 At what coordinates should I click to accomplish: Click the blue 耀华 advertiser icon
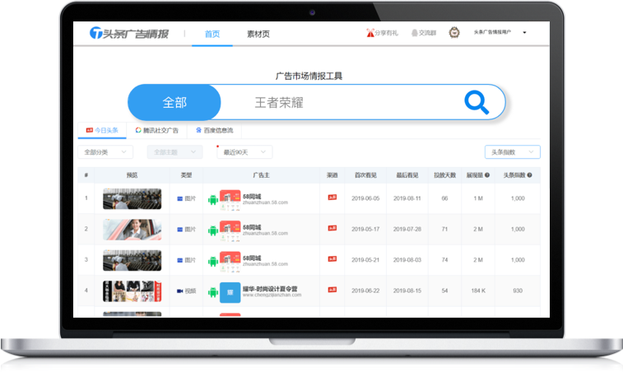click(230, 292)
